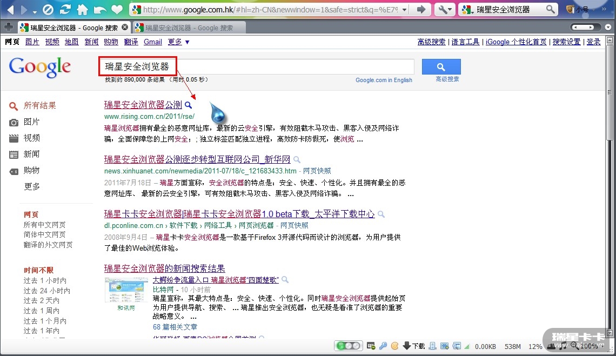Go forward with the right arrow button
Viewport: 616px width, 356px height.
tap(24, 9)
